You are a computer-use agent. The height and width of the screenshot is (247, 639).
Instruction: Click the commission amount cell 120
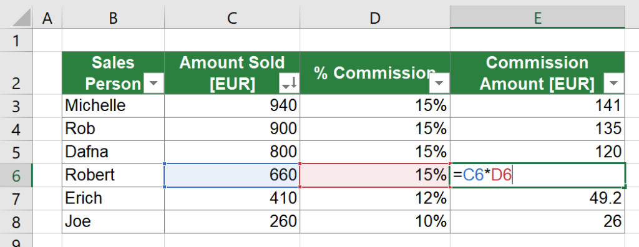[x=537, y=152]
